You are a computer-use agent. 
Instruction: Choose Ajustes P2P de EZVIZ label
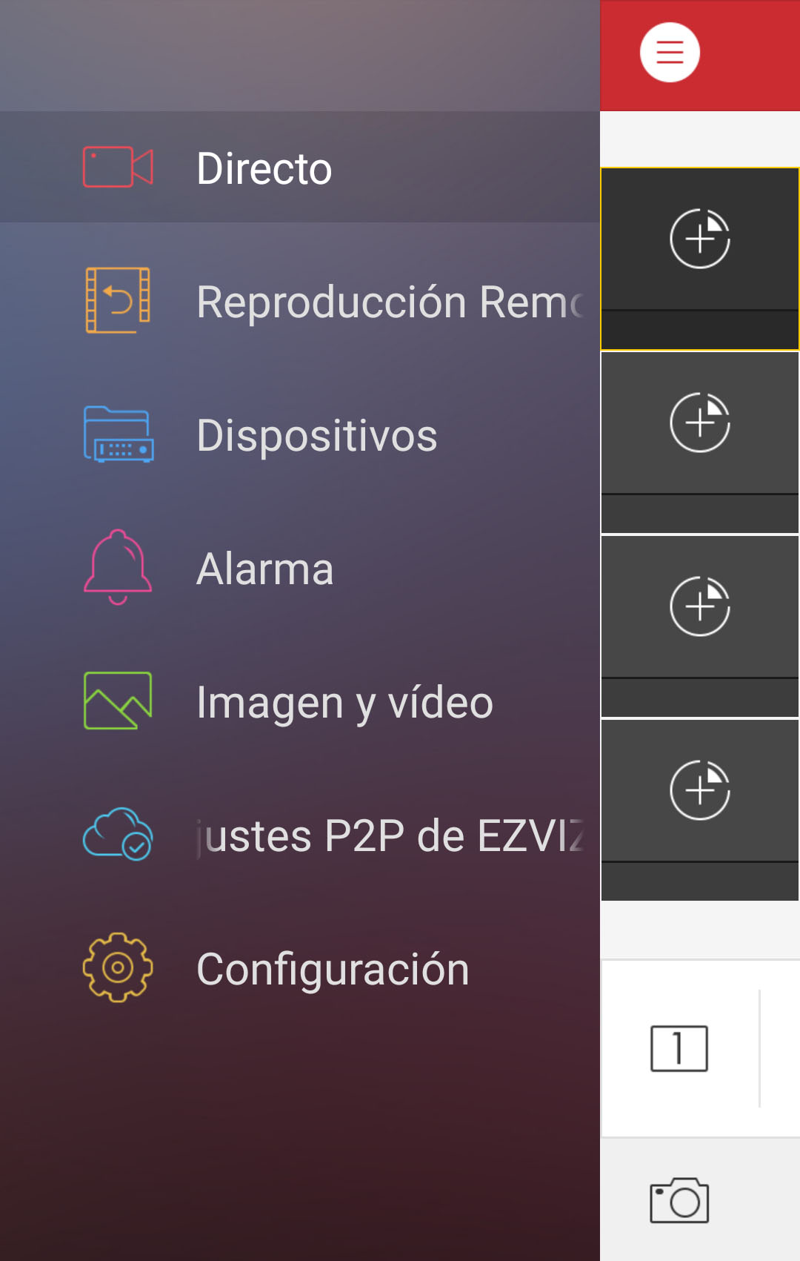tap(390, 836)
